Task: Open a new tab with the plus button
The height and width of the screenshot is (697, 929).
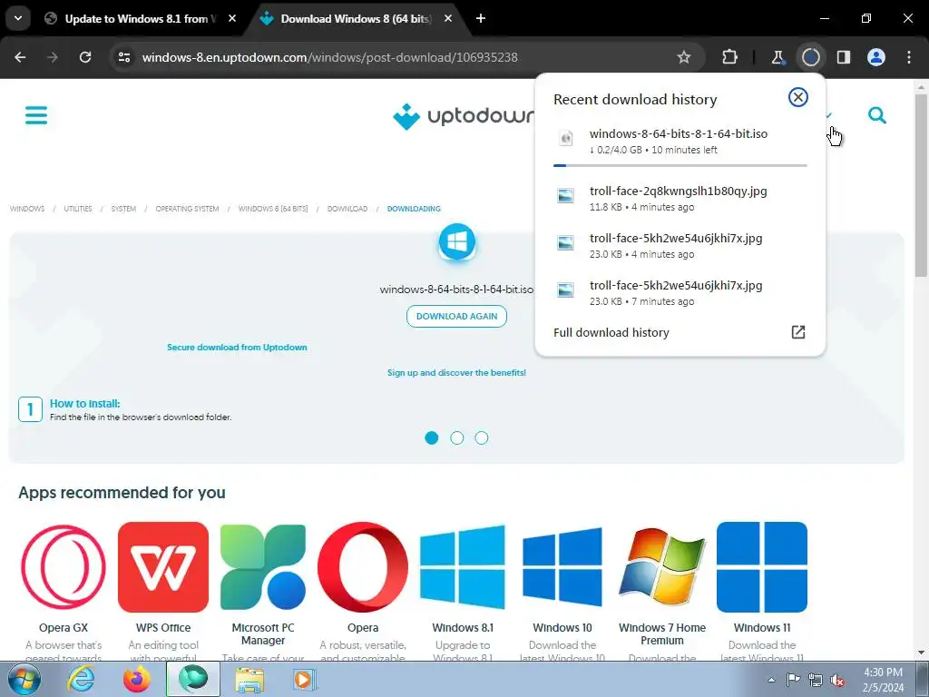Action: tap(481, 18)
